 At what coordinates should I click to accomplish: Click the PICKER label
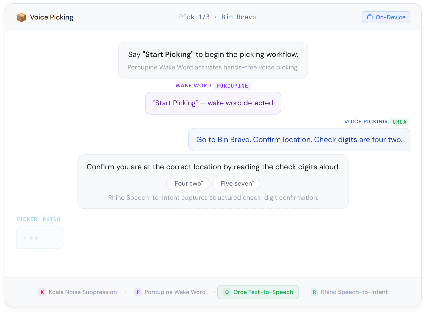[x=27, y=219]
